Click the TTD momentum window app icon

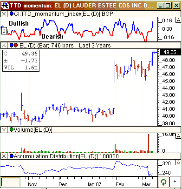point(5,6)
